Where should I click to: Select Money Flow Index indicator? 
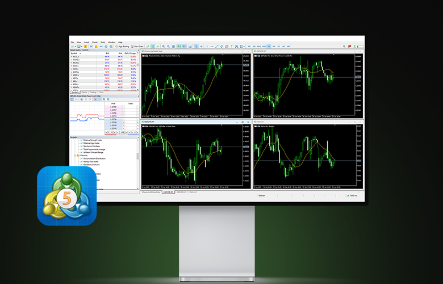click(91, 162)
